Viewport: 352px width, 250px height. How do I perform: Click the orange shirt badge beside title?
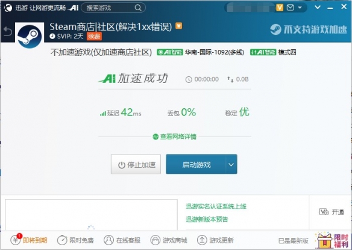coord(178,26)
